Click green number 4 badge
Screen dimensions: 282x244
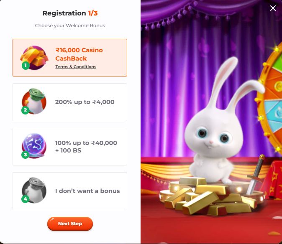click(26, 199)
